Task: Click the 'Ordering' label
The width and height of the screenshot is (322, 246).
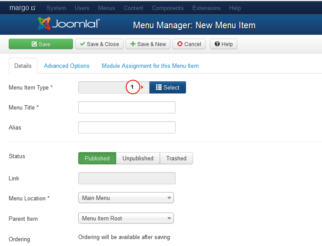Action: (x=19, y=239)
